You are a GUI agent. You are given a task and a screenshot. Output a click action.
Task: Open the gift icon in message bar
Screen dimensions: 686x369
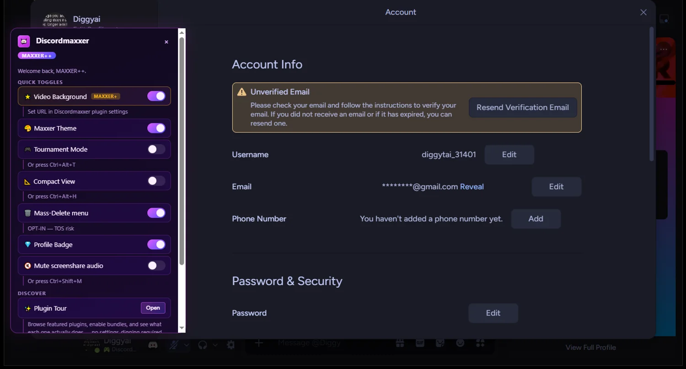pos(400,343)
